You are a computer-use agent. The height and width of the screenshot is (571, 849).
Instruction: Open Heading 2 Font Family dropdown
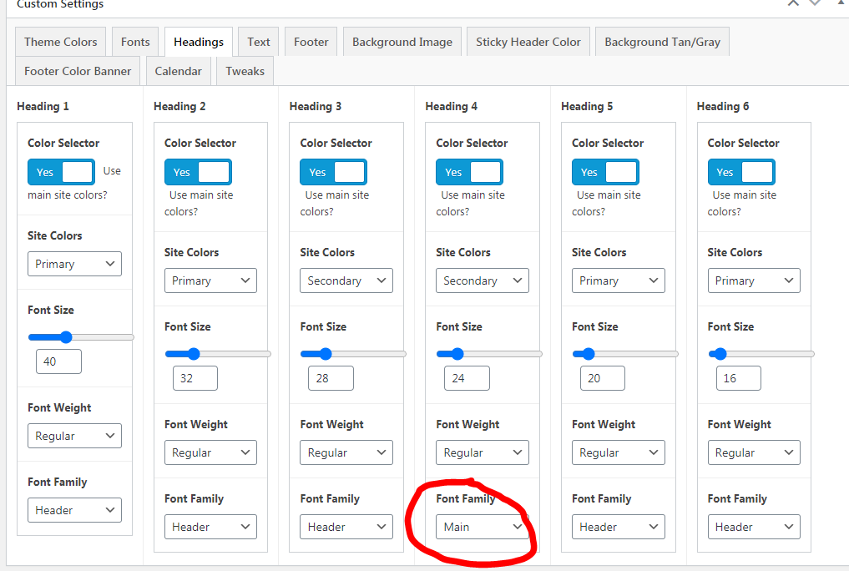(210, 527)
